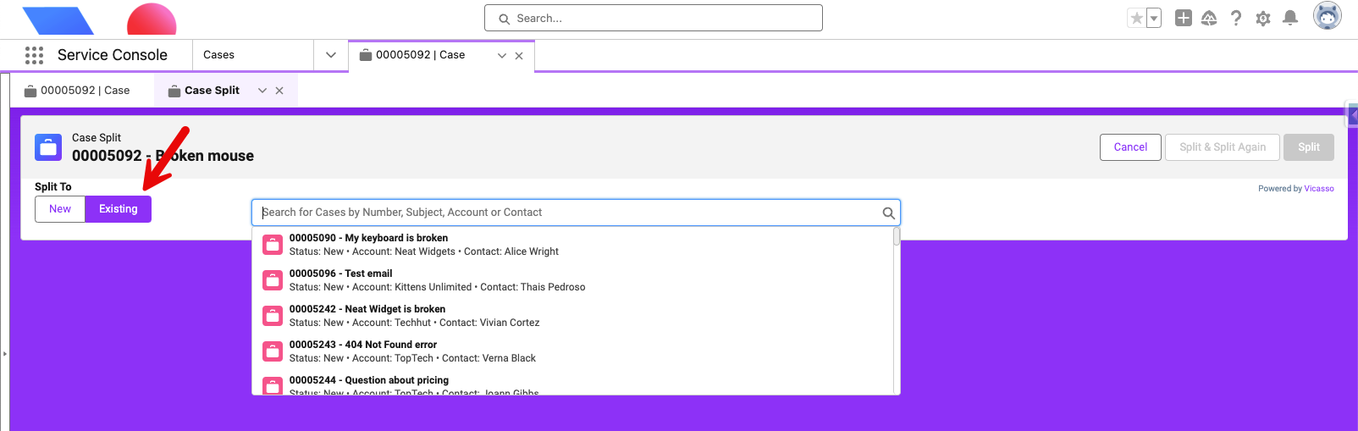Click the Favorites star icon
The width and height of the screenshot is (1358, 431).
click(x=1136, y=18)
